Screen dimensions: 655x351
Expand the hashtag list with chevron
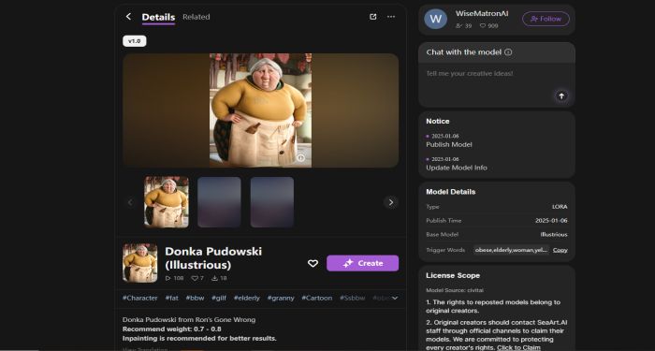point(395,298)
